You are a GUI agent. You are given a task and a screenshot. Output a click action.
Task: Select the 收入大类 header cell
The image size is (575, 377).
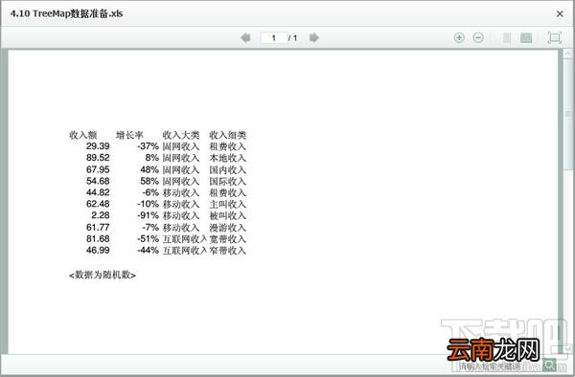[x=181, y=136]
